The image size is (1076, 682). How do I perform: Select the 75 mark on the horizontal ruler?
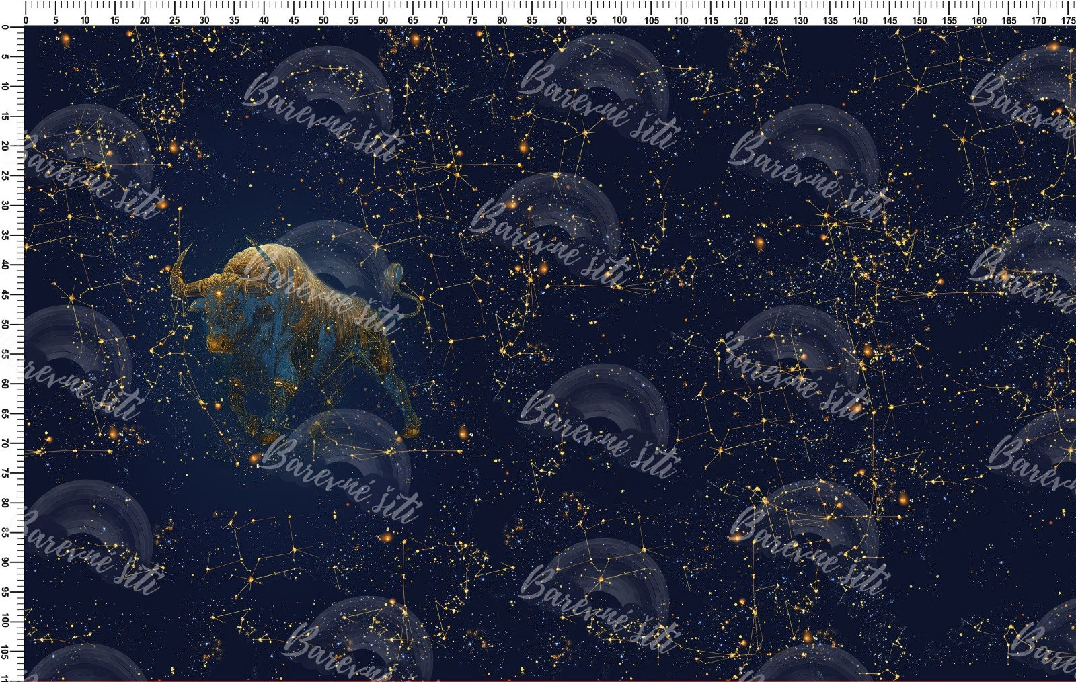472,20
